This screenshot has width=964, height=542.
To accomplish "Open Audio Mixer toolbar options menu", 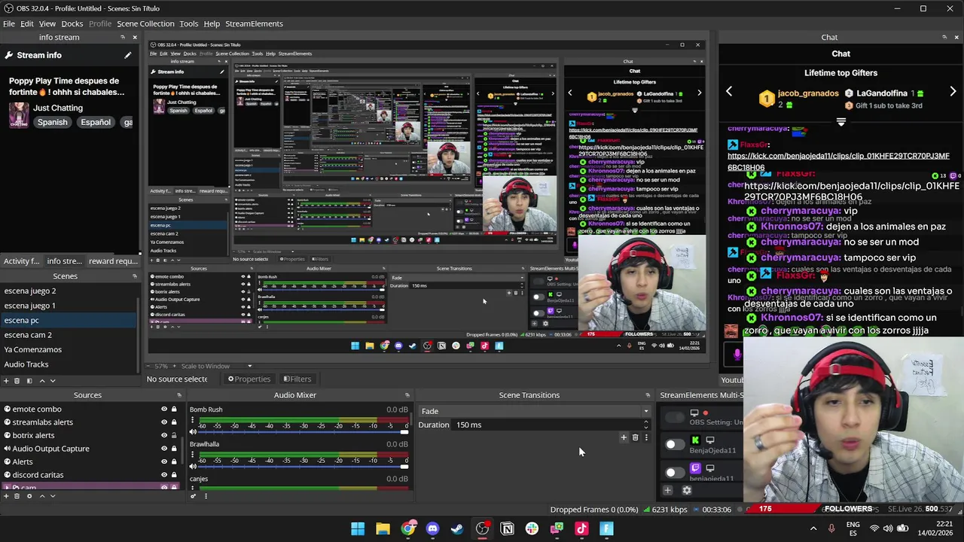I will (206, 496).
